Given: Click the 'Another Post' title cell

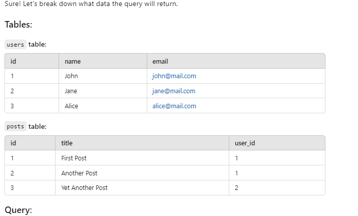Looking at the screenshot, I should [79, 173].
